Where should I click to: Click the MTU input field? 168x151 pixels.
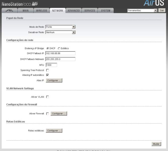point(51,65)
